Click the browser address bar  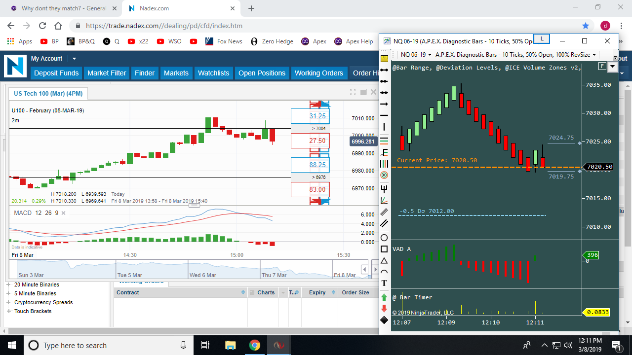tap(326, 26)
